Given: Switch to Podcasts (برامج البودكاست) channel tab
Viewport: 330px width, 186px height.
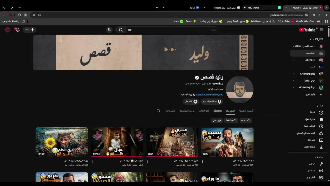Looking at the screenshot, I should click(187, 111).
